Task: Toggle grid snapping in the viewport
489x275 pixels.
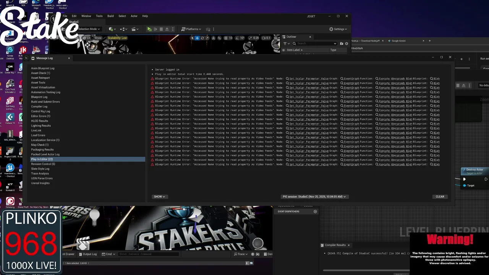Action: (226, 38)
